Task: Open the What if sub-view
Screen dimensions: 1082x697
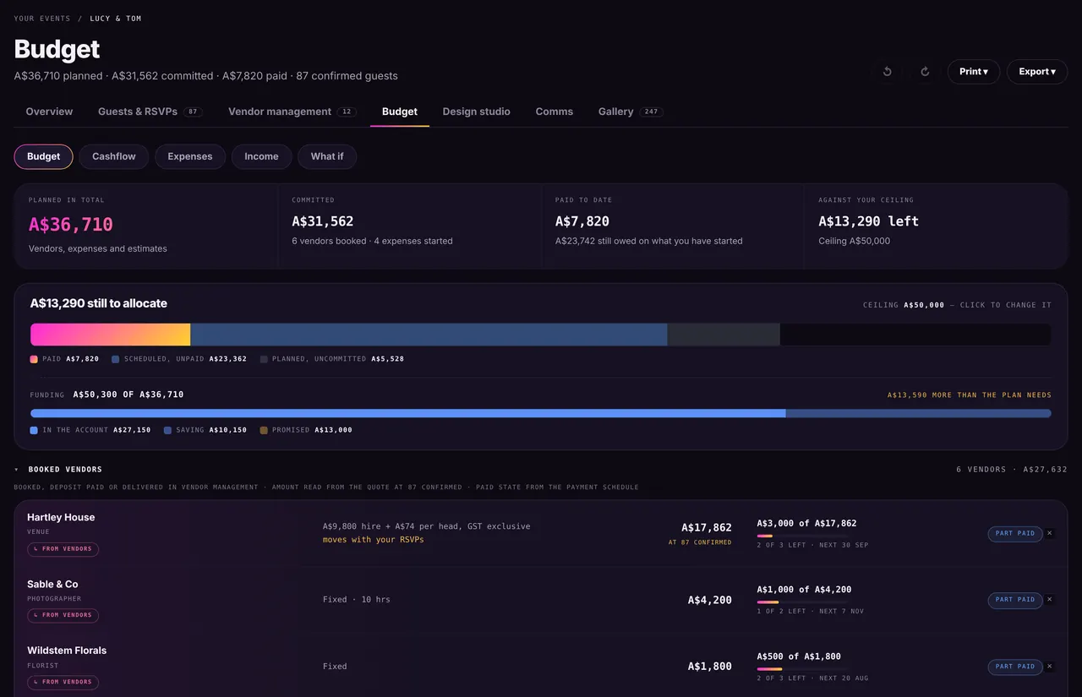Action: click(x=327, y=156)
